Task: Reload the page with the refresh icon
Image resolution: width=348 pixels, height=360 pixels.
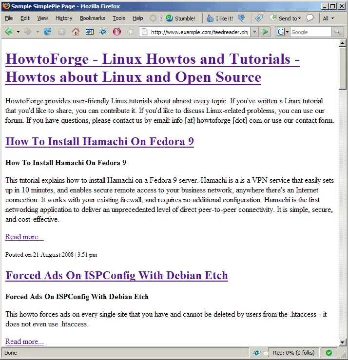Action: 47,32
